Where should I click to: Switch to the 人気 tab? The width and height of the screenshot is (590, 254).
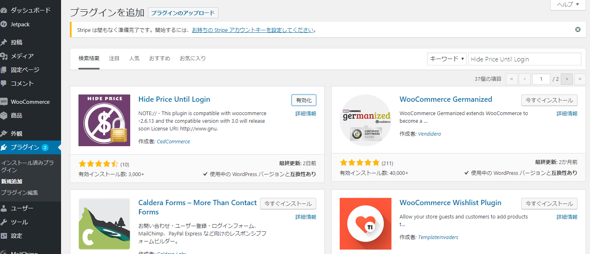coord(134,58)
